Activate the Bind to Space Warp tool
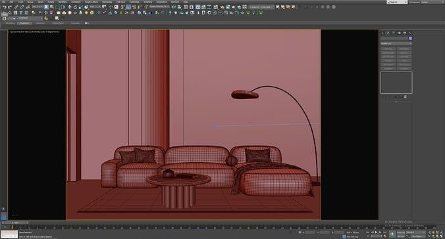Image resolution: width=445 pixels, height=239 pixels. coord(28,7)
